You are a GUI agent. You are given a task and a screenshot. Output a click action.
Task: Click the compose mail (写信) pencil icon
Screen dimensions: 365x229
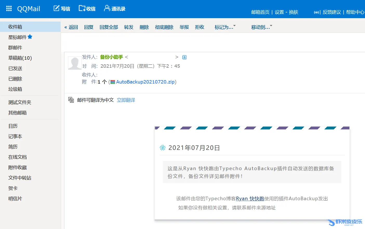56,8
